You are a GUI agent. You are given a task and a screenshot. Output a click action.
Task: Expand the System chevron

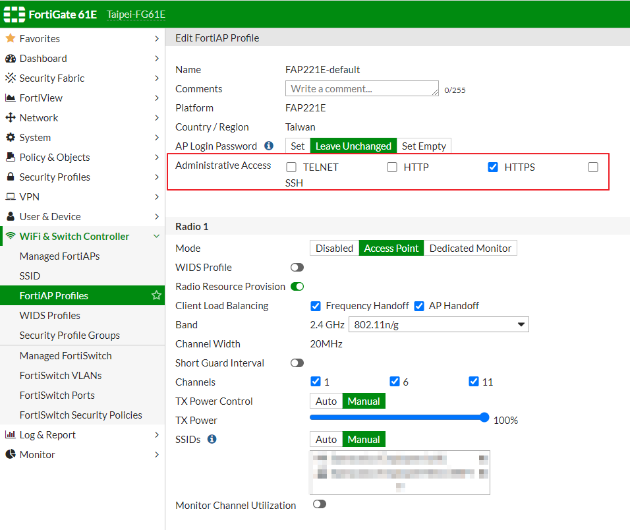(157, 137)
